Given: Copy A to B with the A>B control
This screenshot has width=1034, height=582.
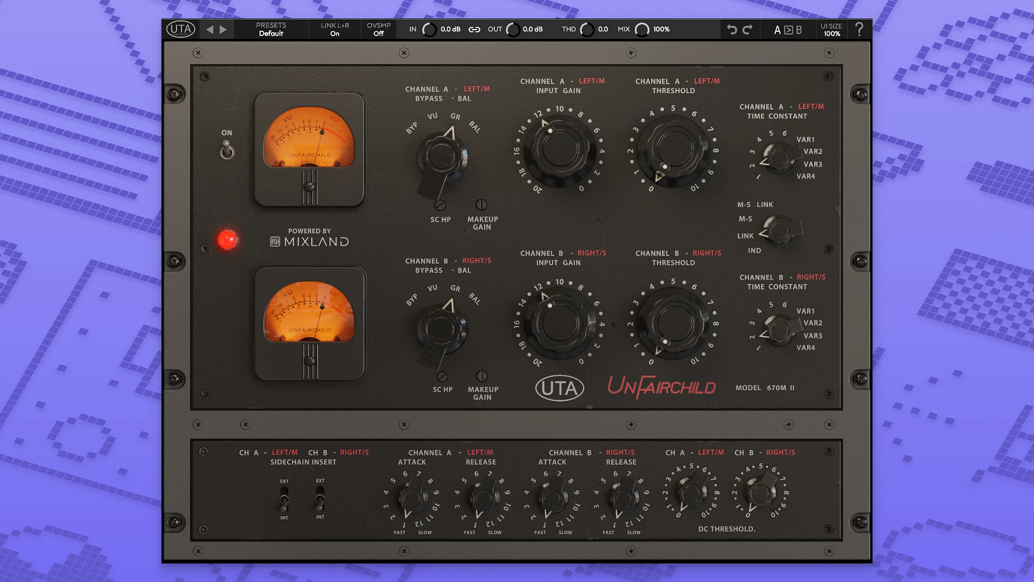Looking at the screenshot, I should pyautogui.click(x=788, y=30).
